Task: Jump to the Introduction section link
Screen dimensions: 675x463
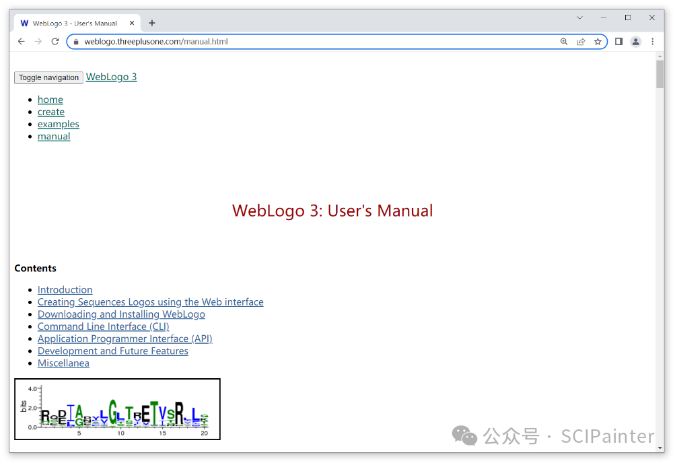Action: (65, 290)
